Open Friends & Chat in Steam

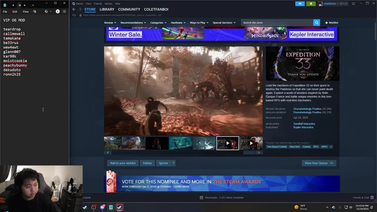tap(363, 198)
